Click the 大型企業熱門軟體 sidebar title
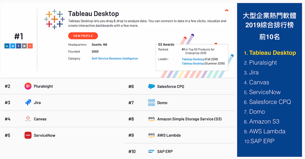Viewport: 305px width, 159px height. pos(269,16)
